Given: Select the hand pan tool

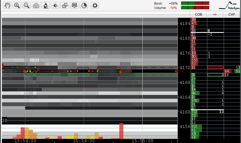Looking at the screenshot, I should point(7,6).
